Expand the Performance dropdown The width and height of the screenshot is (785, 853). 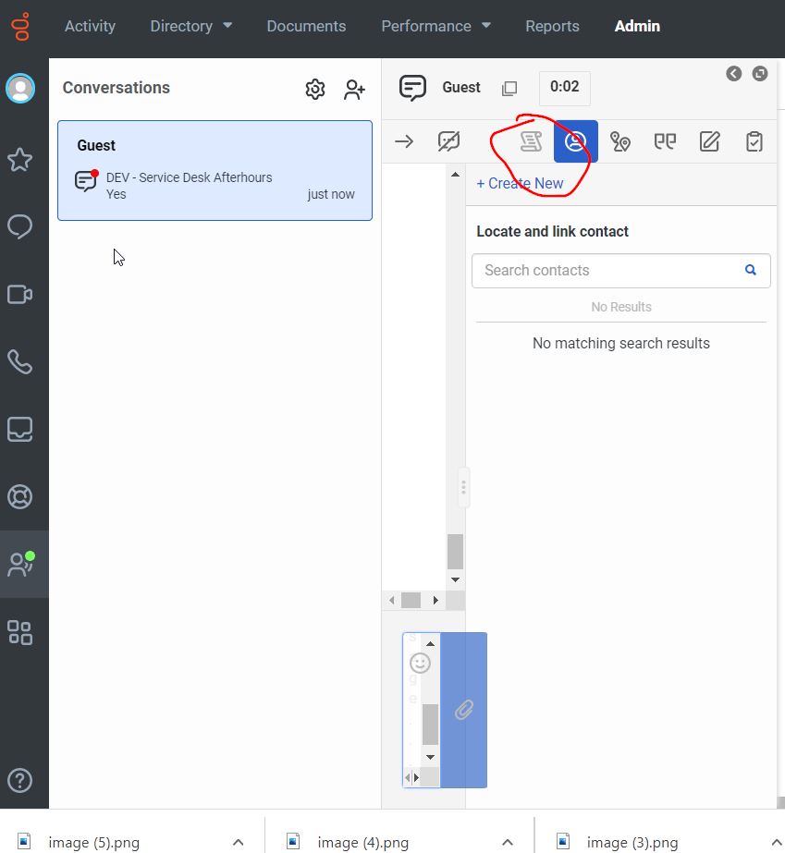click(x=435, y=26)
